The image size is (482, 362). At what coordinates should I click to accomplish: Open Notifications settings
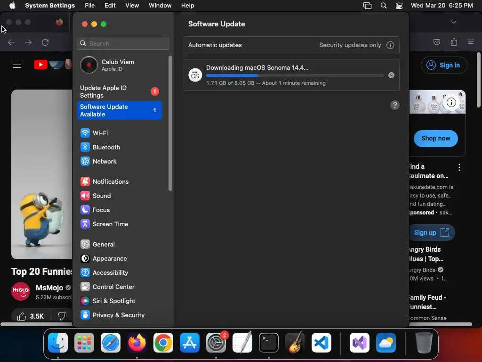(x=119, y=181)
